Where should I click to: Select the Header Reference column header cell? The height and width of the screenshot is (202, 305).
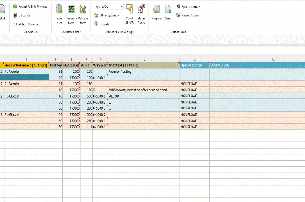point(26,66)
